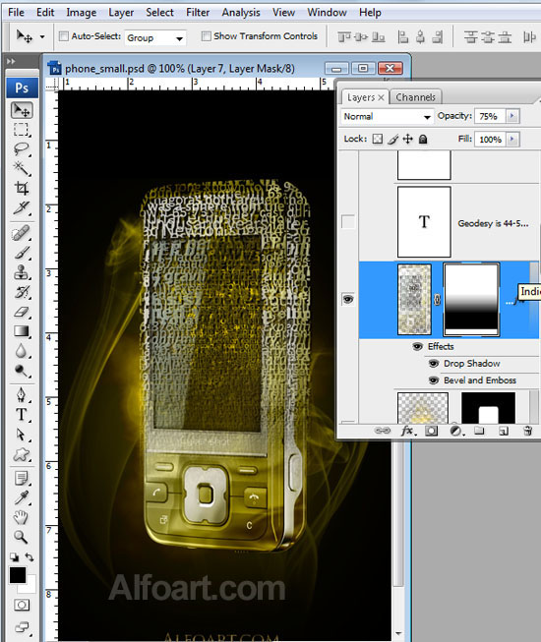Click the Opacity 75% field

coord(490,116)
